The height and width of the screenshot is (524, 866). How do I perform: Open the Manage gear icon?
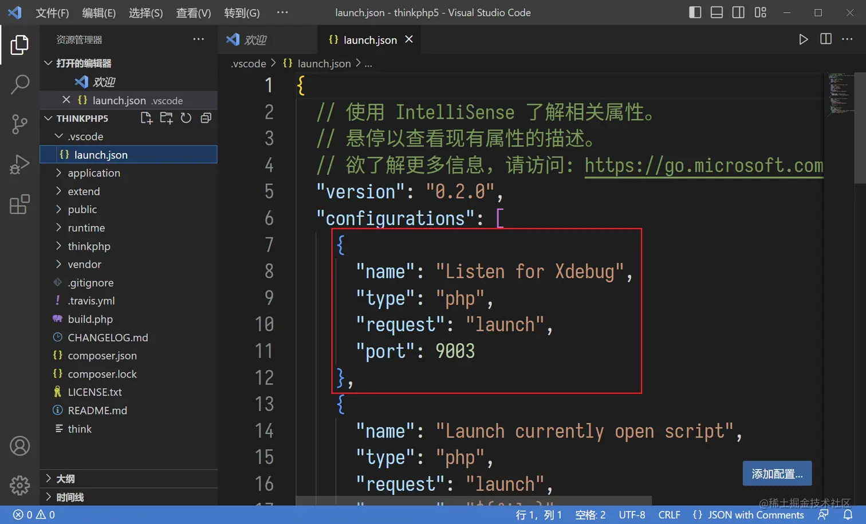19,485
